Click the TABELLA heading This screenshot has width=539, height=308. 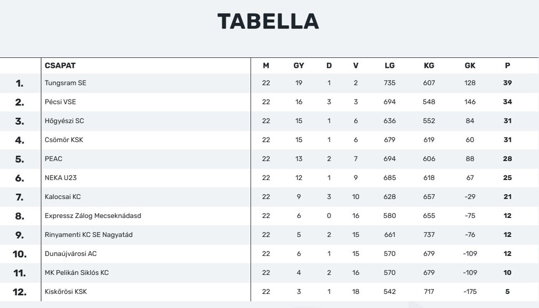pos(268,21)
